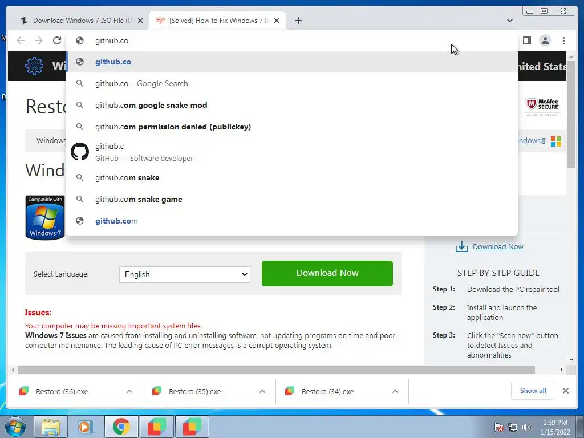Click the Windows flag logo icon
This screenshot has width=584, height=438.
(556, 141)
